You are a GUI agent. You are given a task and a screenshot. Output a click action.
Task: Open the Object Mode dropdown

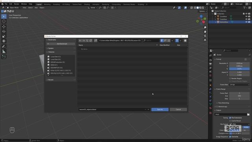click(14, 7)
